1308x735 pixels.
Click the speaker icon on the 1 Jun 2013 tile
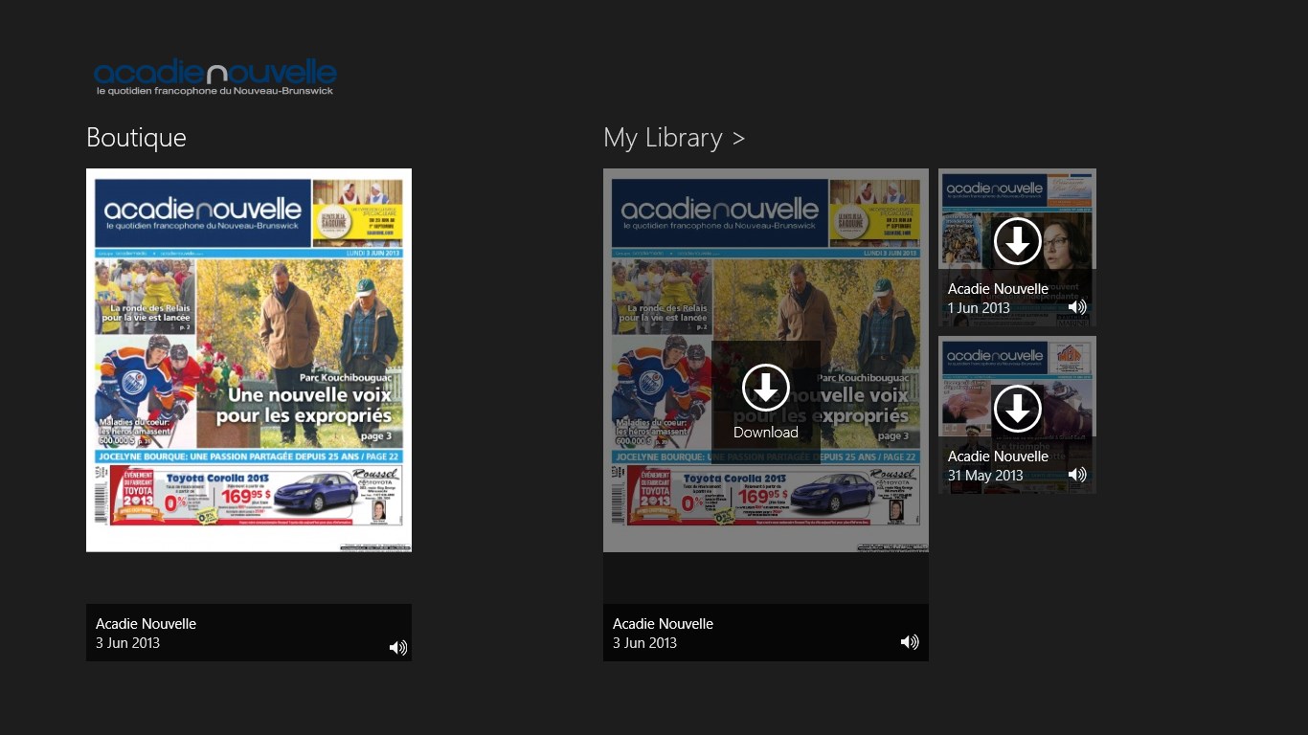pos(1077,307)
